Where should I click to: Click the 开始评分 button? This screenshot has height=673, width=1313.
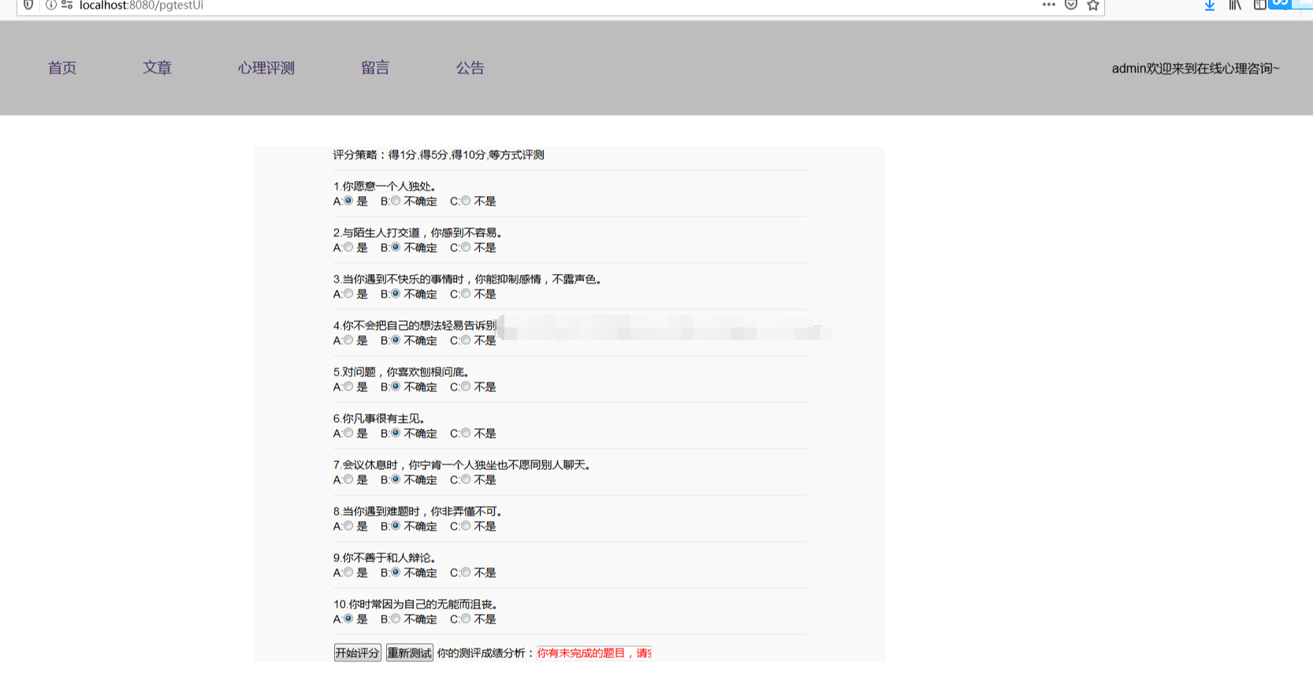357,653
